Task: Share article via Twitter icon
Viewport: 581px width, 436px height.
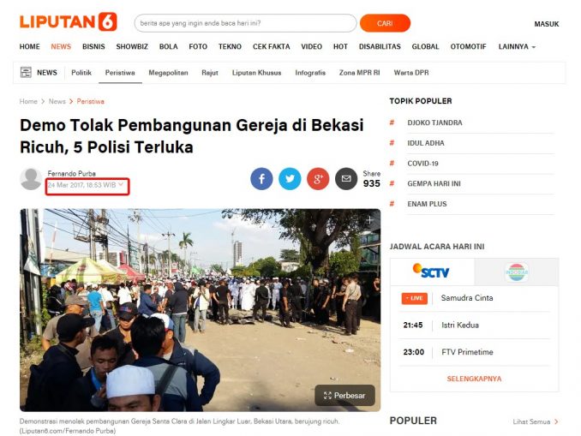Action: point(290,178)
